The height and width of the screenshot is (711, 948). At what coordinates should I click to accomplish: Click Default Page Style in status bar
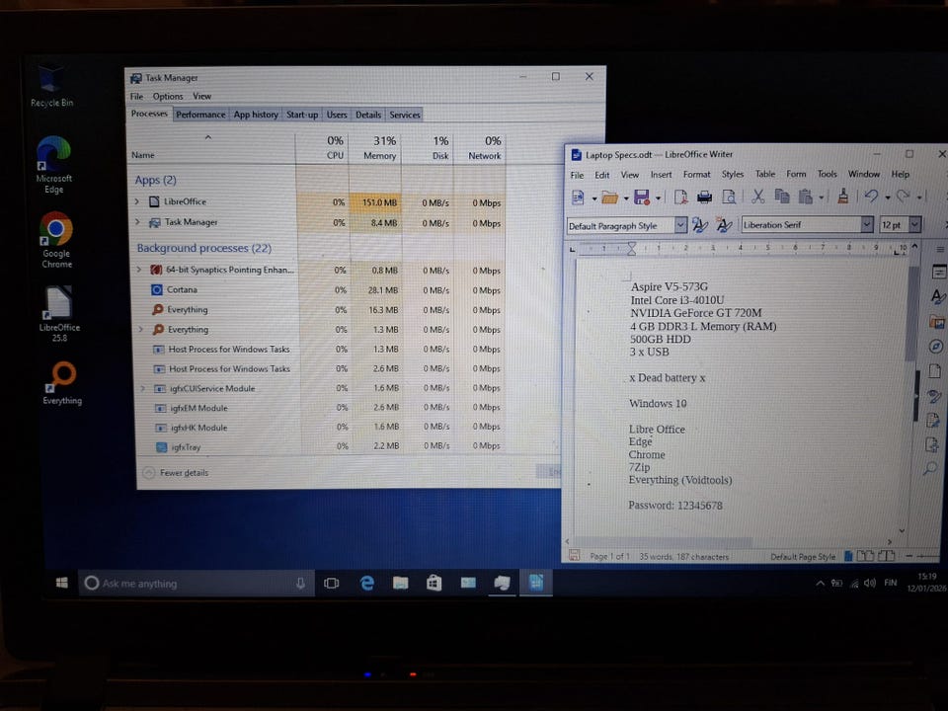point(802,556)
